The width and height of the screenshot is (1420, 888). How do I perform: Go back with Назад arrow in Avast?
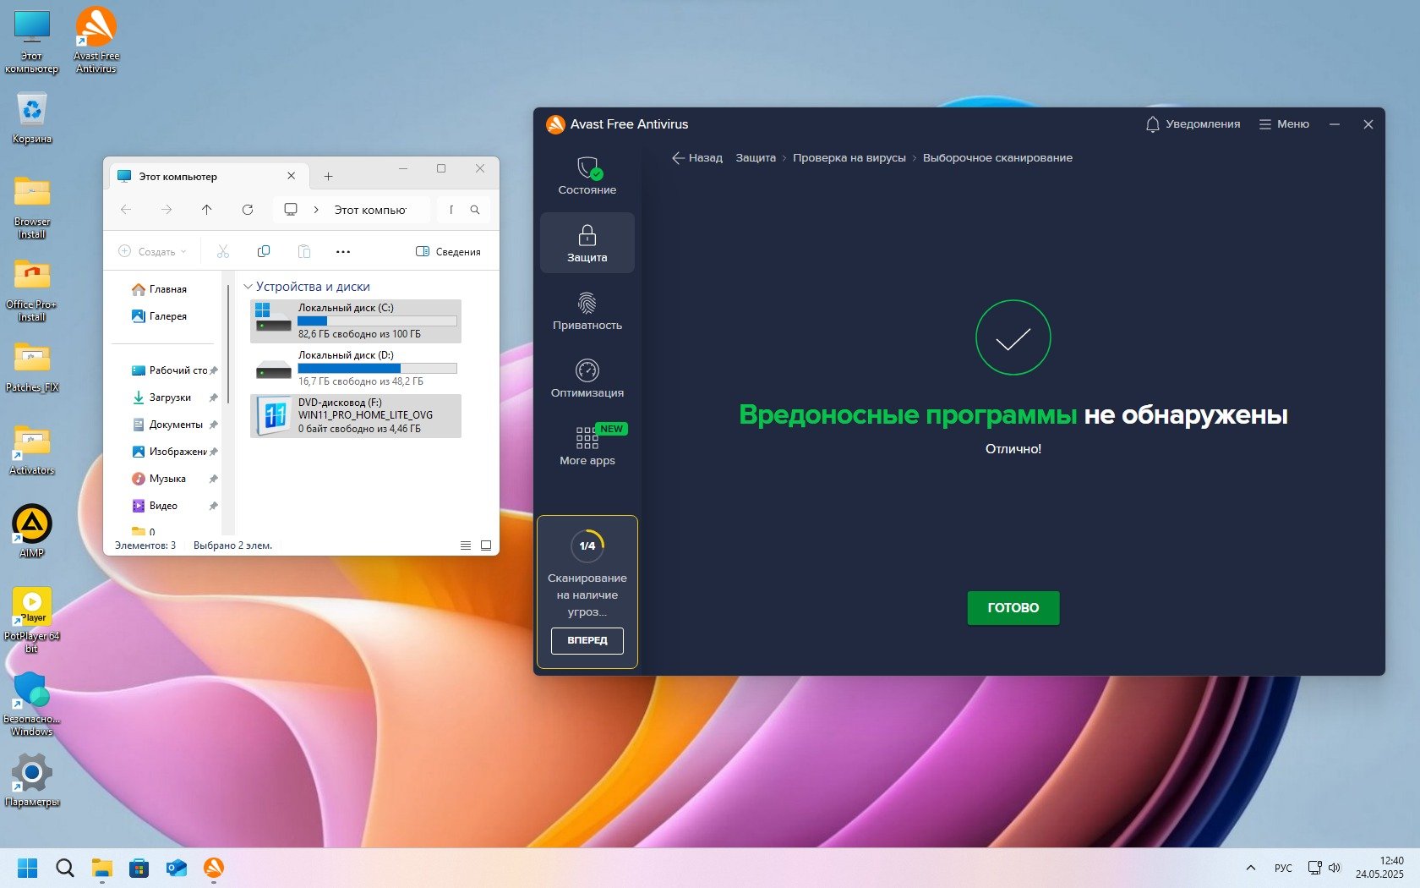(x=697, y=158)
